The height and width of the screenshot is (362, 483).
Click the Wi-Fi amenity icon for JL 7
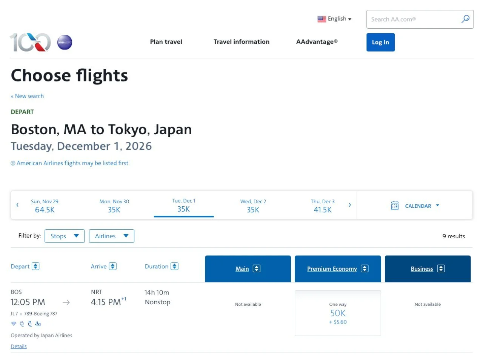coord(14,324)
